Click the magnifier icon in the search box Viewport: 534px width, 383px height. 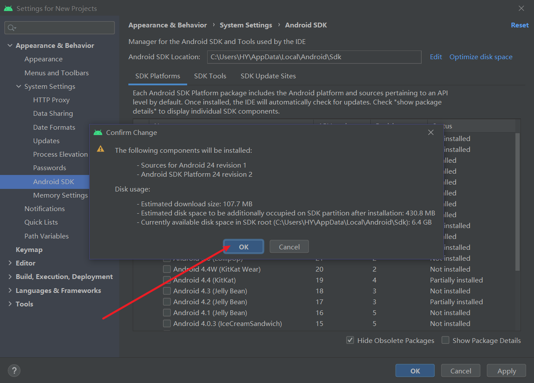tap(11, 28)
